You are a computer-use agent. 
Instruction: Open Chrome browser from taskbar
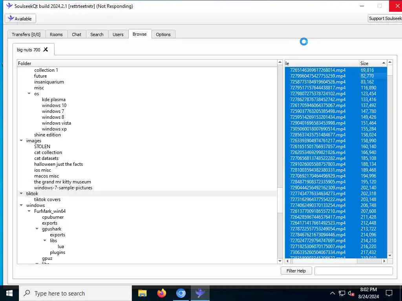click(181, 293)
